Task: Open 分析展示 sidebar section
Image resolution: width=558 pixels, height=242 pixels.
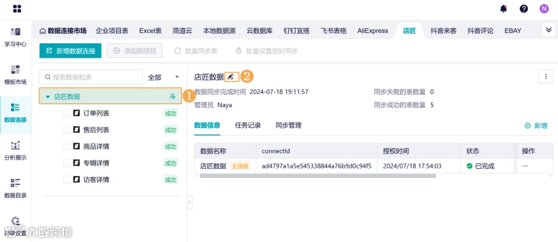Action: pos(16,151)
